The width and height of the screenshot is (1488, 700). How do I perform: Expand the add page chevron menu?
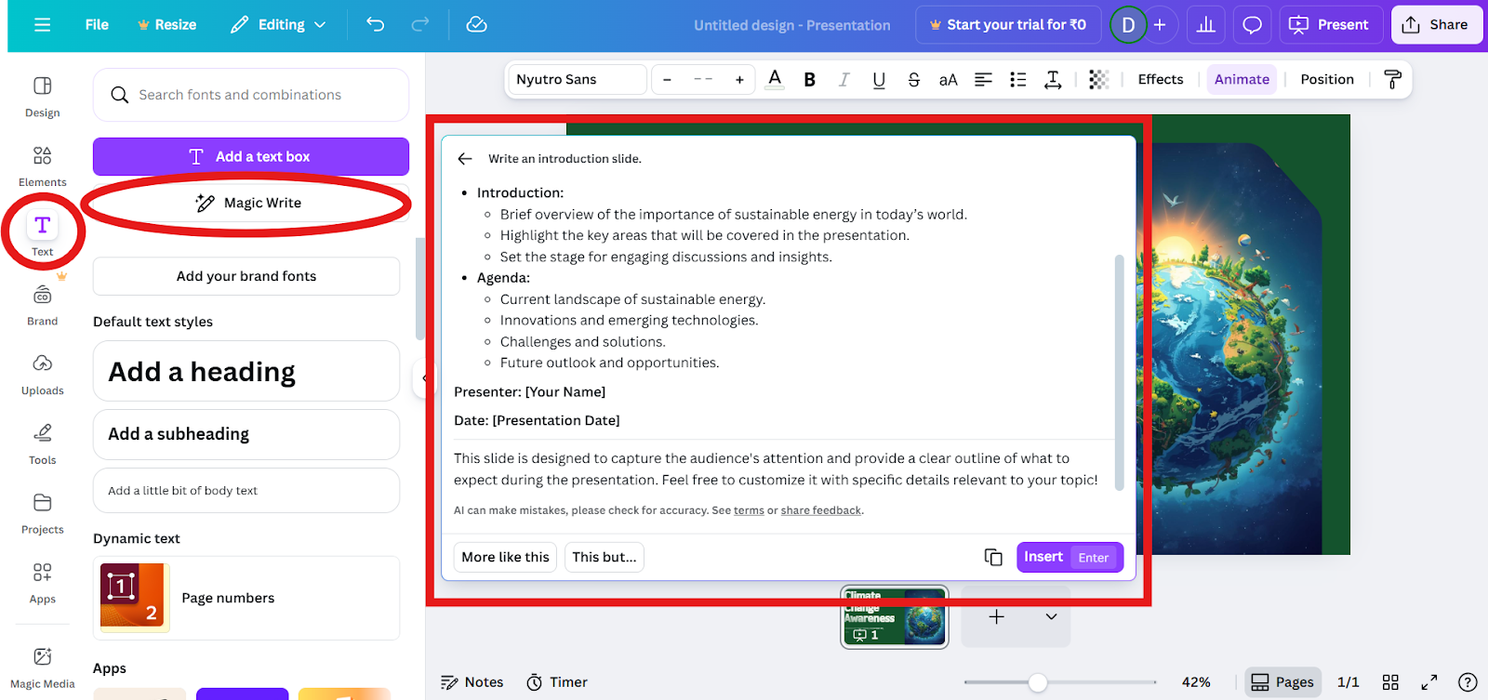tap(1051, 616)
